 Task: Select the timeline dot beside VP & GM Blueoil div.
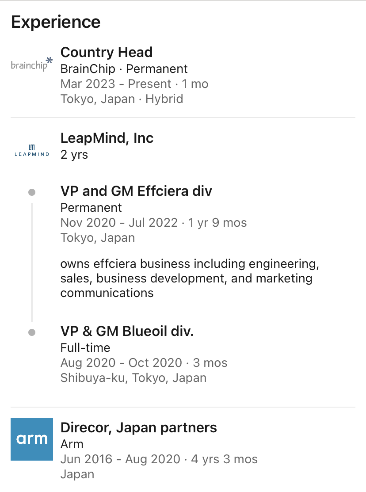click(31, 332)
